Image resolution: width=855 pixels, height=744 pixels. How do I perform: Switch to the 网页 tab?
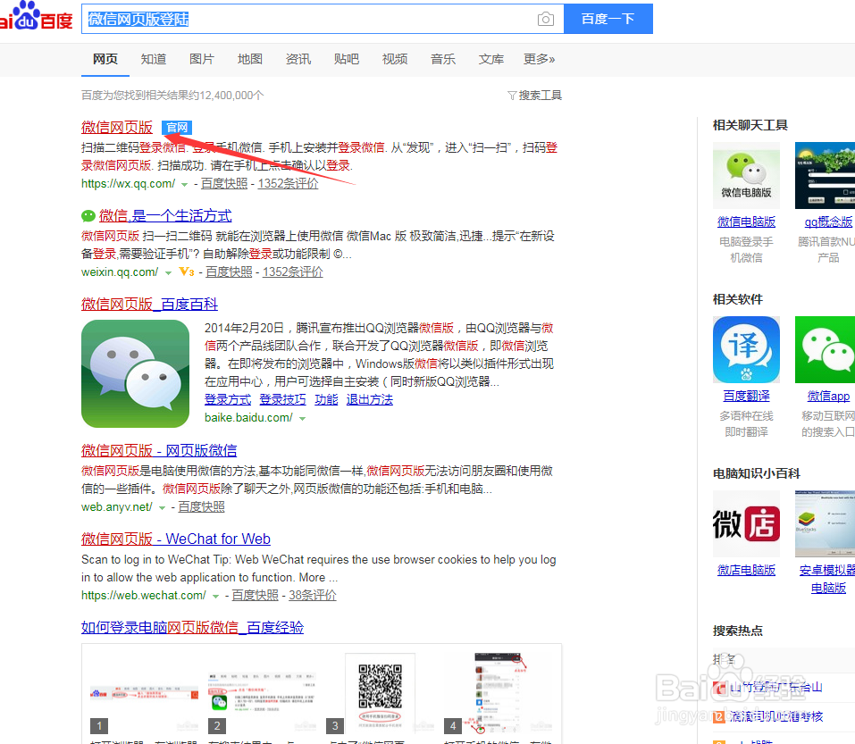click(x=105, y=59)
